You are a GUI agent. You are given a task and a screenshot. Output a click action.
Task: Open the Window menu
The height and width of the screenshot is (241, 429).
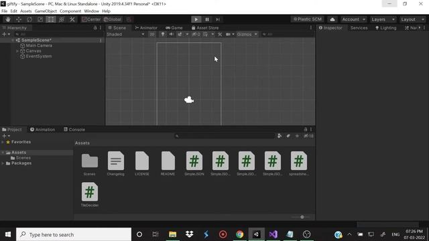pyautogui.click(x=91, y=11)
